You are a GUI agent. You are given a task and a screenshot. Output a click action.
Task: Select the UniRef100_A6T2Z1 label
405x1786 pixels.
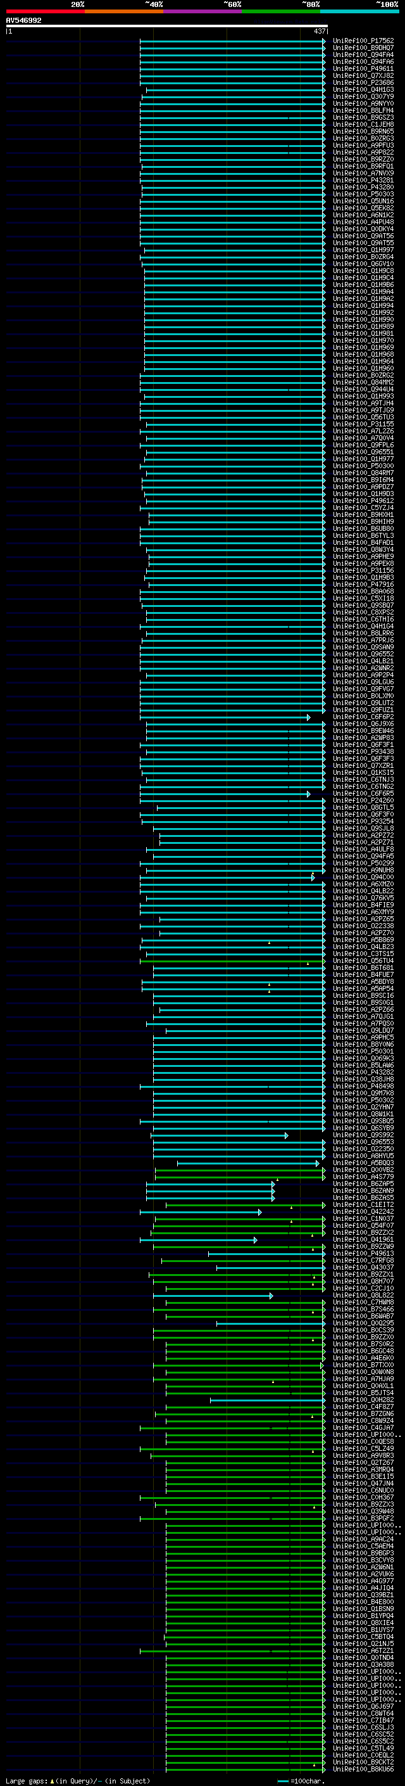363,1651
